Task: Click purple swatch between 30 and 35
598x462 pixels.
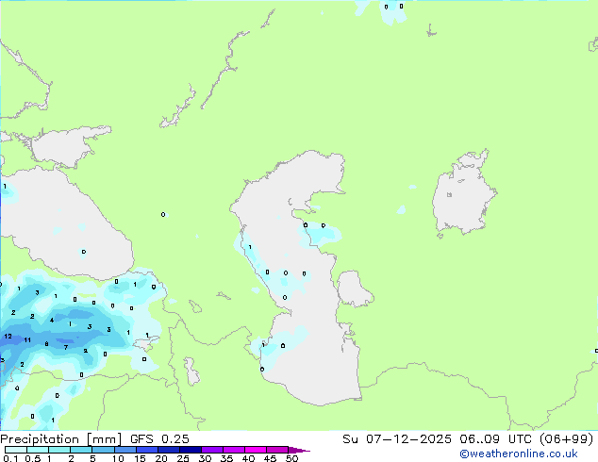Action: coord(212,450)
